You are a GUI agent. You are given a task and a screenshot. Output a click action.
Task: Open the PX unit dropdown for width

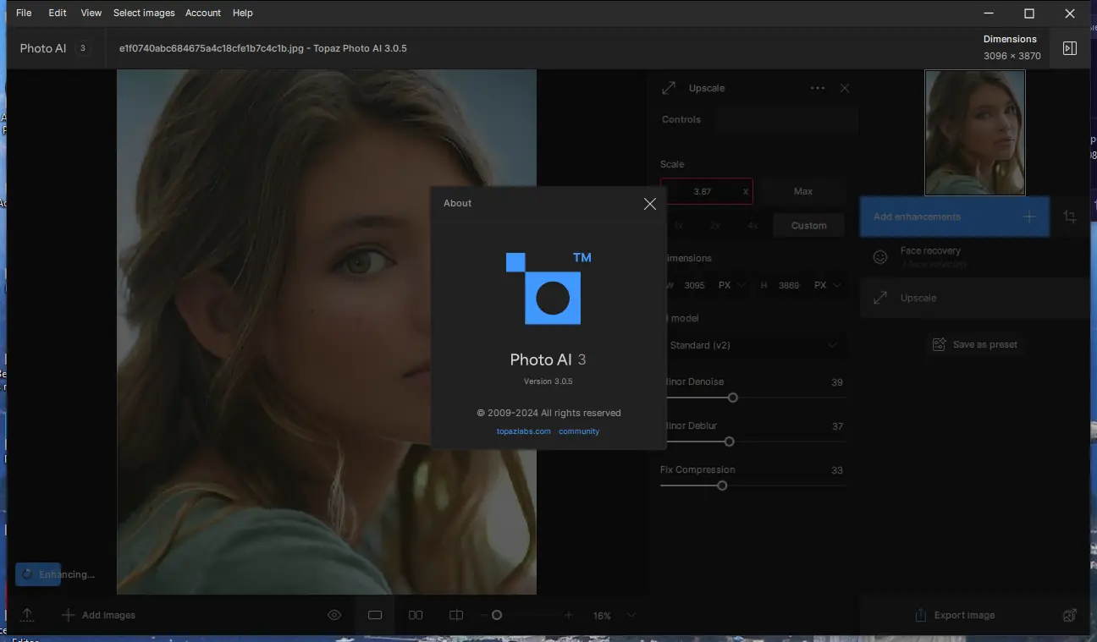tap(732, 285)
